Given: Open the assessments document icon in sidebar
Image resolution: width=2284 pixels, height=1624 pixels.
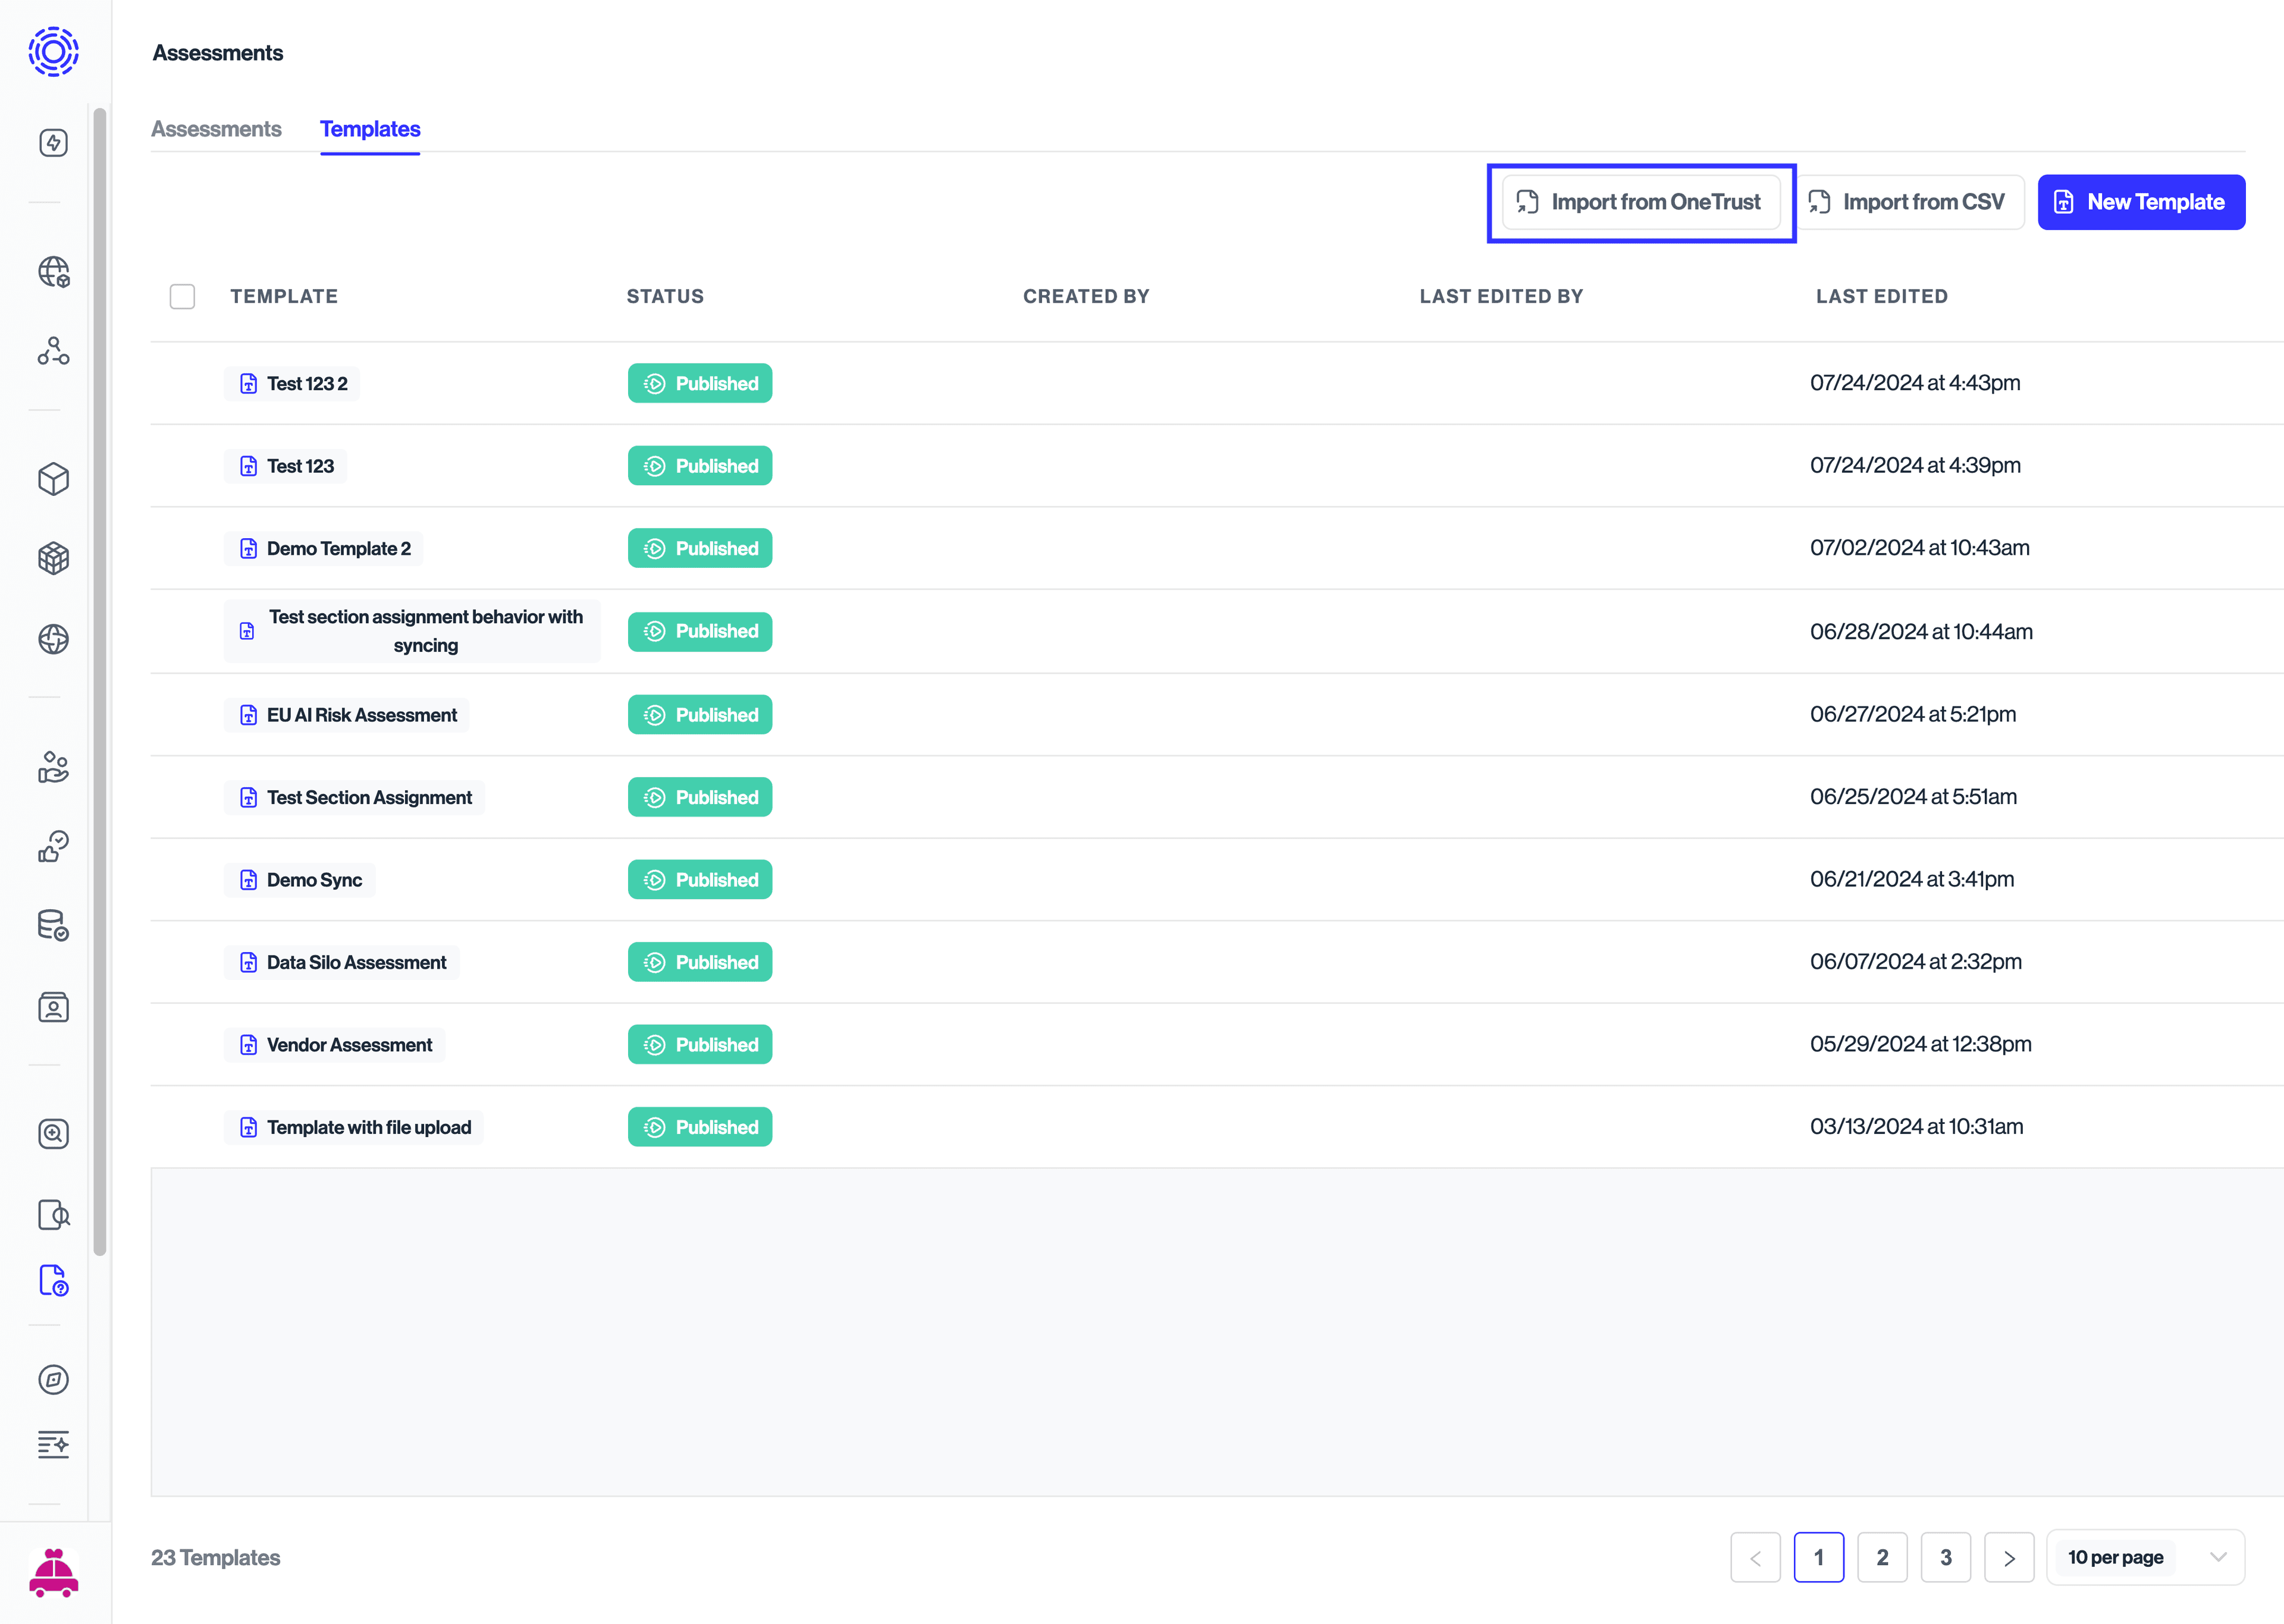Looking at the screenshot, I should [53, 1281].
